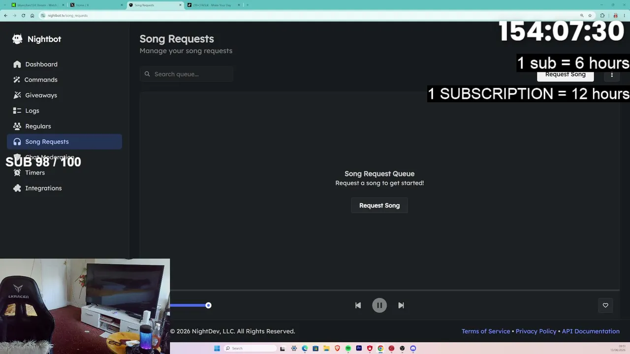The height and width of the screenshot is (354, 630).
Task: Open the Chrome three-dot menu
Action: (x=625, y=15)
